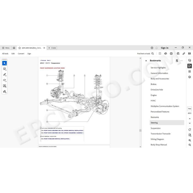The height and width of the screenshot is (193, 193).
Task: Click the document scroll down arrow
Action: tap(140, 147)
